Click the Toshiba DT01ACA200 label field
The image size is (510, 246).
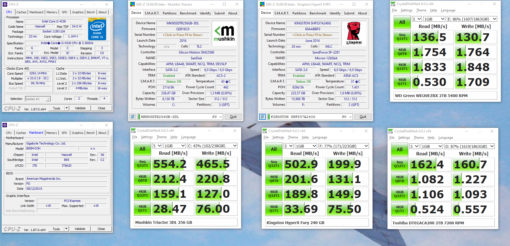443,223
